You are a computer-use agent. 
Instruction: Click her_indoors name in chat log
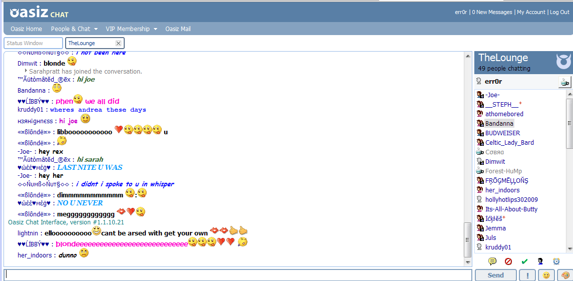pos(35,255)
